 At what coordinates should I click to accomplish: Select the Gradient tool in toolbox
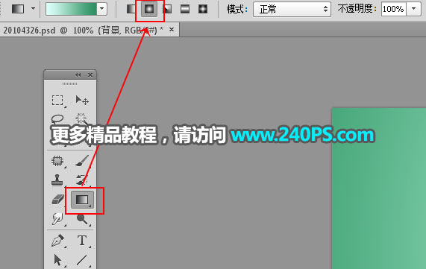click(82, 200)
